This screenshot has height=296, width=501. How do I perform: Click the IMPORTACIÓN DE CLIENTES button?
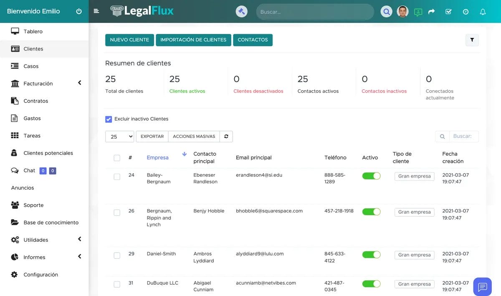[193, 40]
